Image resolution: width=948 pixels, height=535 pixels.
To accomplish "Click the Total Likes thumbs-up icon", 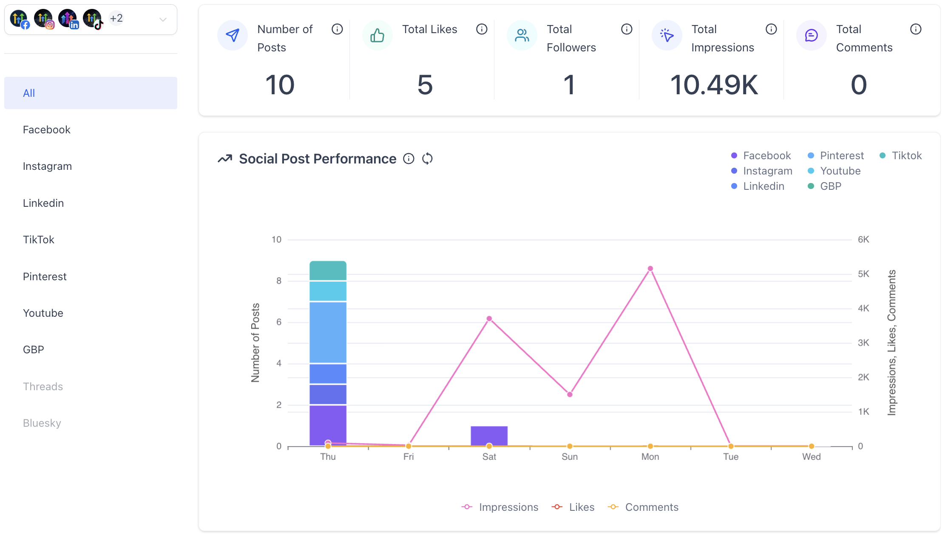I will click(377, 35).
